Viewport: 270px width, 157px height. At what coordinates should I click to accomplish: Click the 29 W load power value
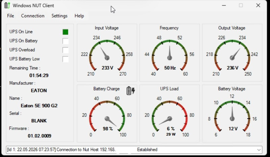(171, 134)
